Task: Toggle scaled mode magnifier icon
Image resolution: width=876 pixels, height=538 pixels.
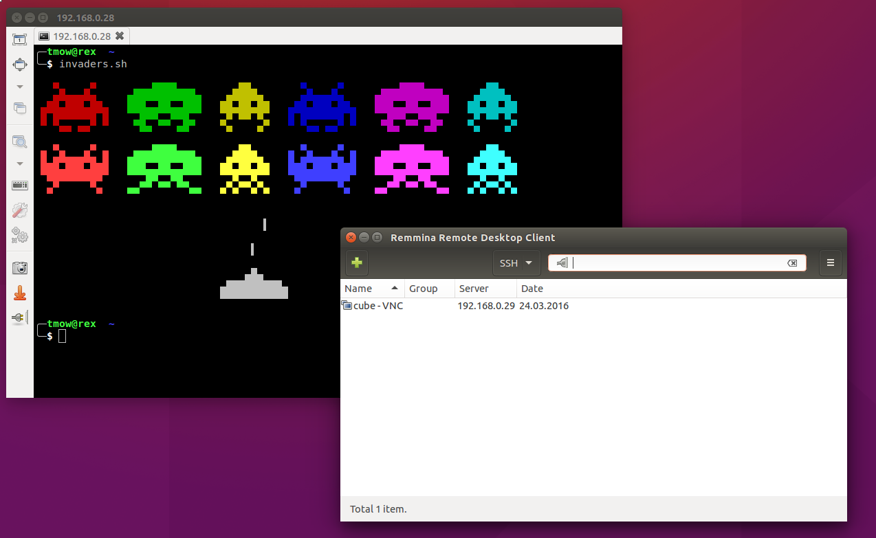Action: (20, 142)
